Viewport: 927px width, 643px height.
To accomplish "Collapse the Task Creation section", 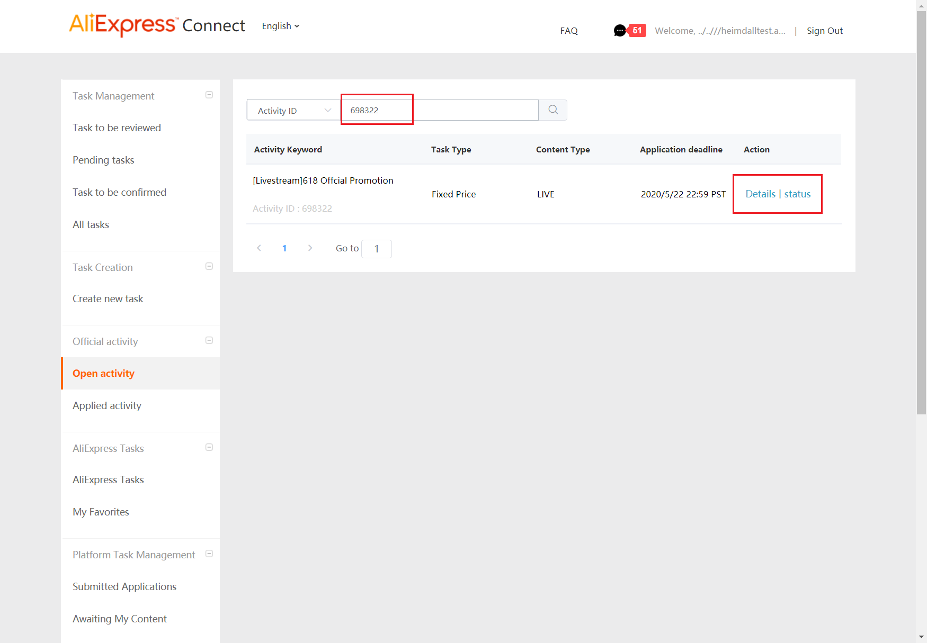I will click(209, 266).
